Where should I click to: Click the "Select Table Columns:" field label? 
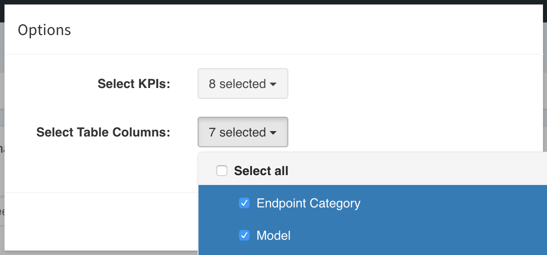point(103,132)
